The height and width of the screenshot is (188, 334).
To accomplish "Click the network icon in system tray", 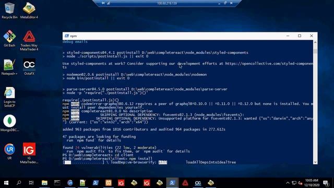I will click(x=294, y=183).
